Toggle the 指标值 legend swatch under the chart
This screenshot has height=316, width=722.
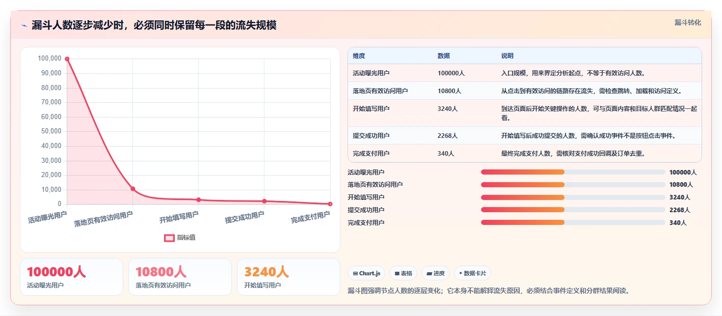pos(169,238)
